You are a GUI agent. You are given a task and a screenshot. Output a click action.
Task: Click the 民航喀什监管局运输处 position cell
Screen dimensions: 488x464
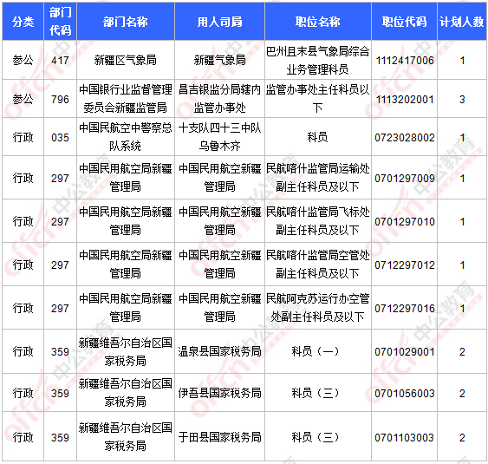coord(318,178)
